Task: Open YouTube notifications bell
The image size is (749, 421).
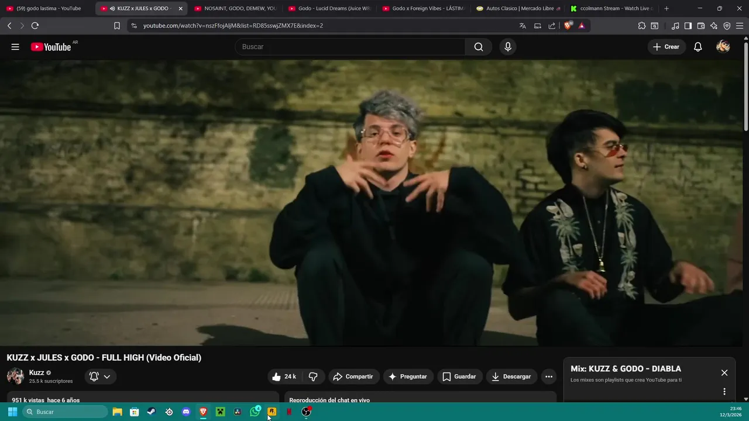Action: [698, 47]
